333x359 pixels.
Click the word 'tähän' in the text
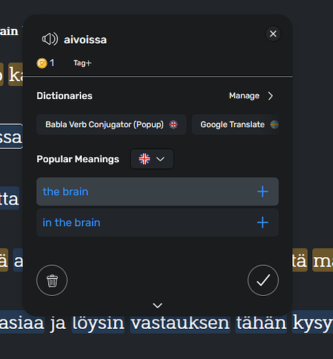click(261, 322)
